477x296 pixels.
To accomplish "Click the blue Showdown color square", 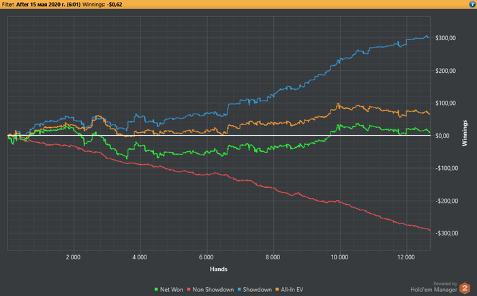I will point(239,290).
